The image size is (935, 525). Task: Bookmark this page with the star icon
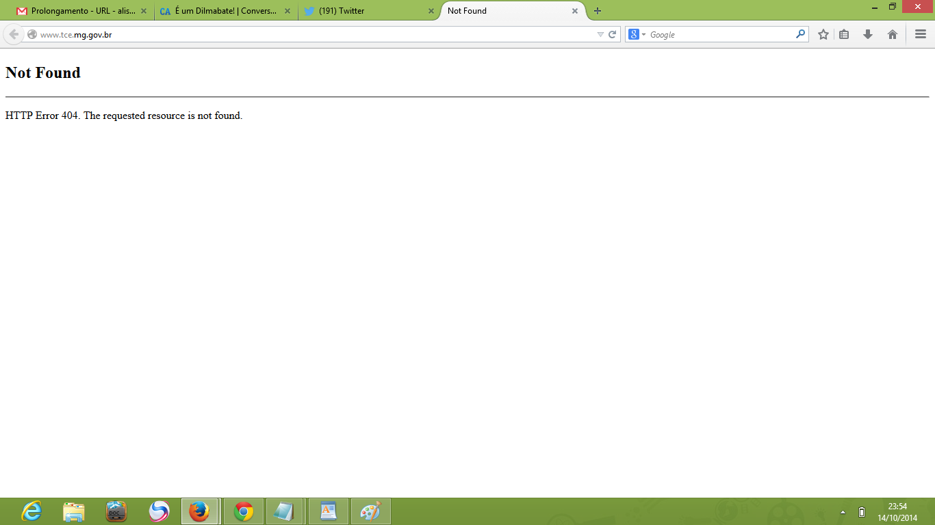823,34
